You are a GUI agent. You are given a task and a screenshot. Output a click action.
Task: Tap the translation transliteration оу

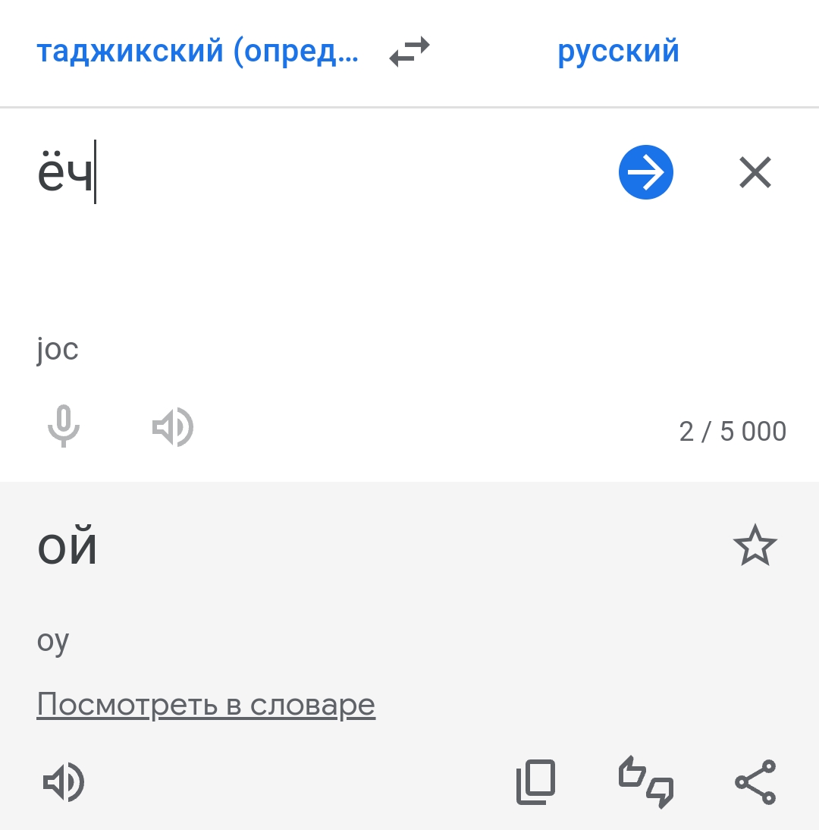pyautogui.click(x=53, y=641)
